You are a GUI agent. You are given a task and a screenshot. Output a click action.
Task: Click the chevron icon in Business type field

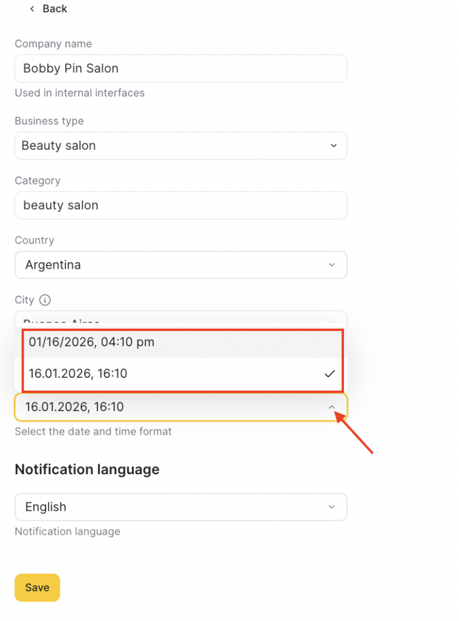coord(333,146)
